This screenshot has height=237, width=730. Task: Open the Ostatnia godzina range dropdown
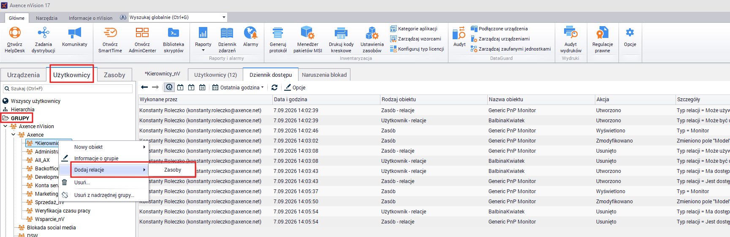point(238,87)
